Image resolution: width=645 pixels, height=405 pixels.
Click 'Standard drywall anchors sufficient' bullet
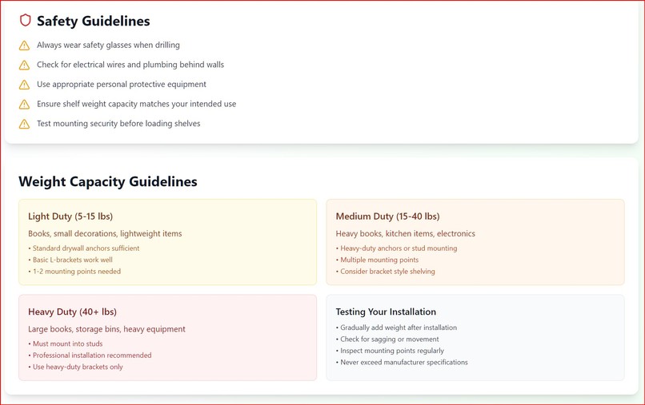(84, 248)
